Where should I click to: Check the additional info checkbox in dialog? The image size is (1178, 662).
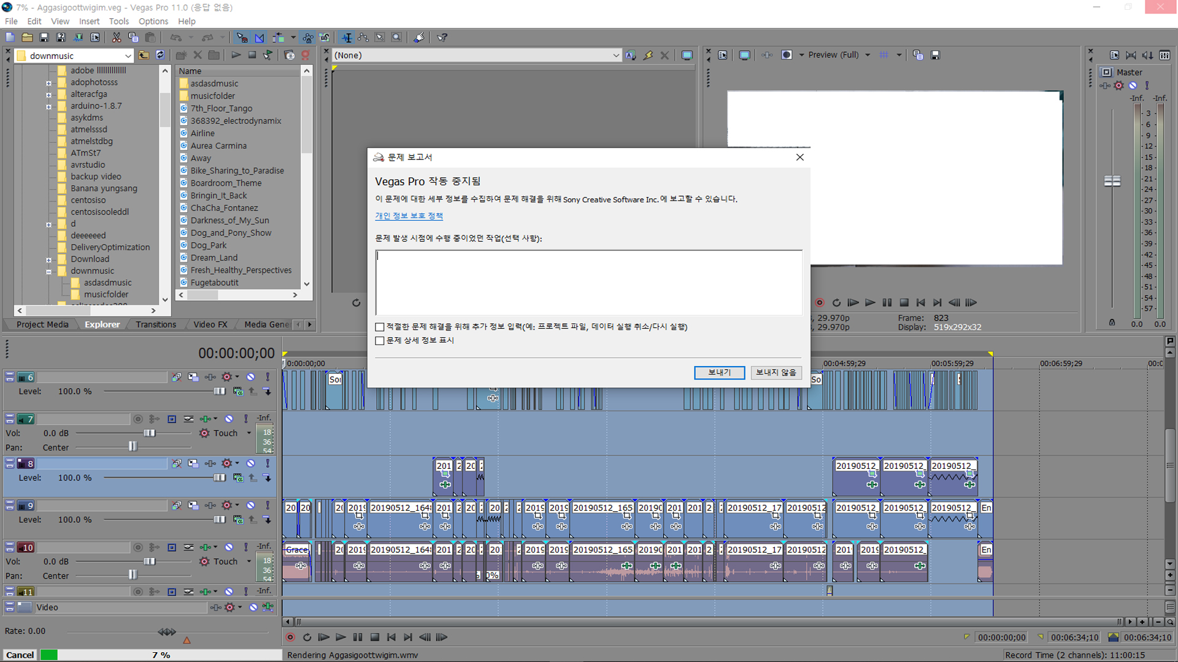click(x=380, y=327)
